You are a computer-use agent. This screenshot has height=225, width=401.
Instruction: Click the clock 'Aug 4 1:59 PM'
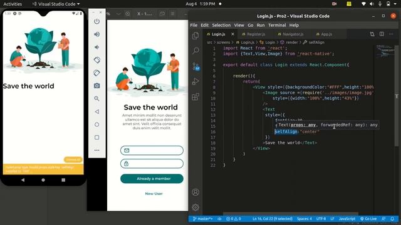[x=200, y=4]
